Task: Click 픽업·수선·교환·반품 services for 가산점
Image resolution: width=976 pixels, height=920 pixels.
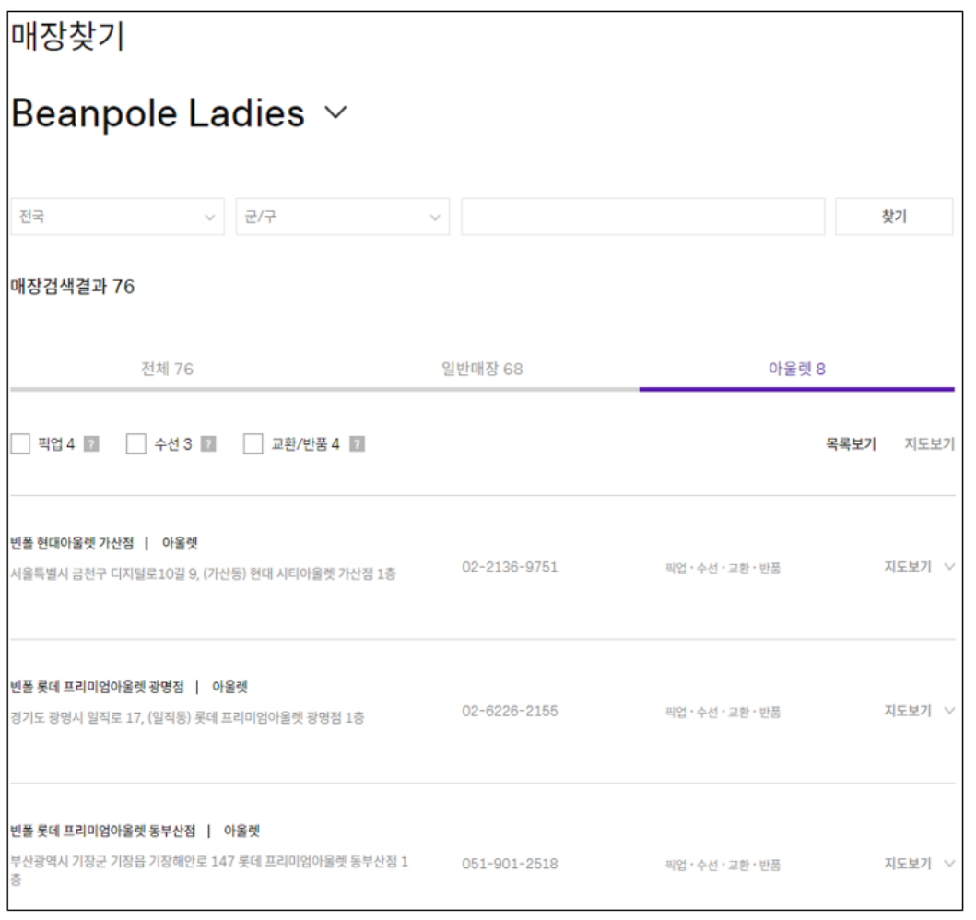Action: tap(723, 568)
